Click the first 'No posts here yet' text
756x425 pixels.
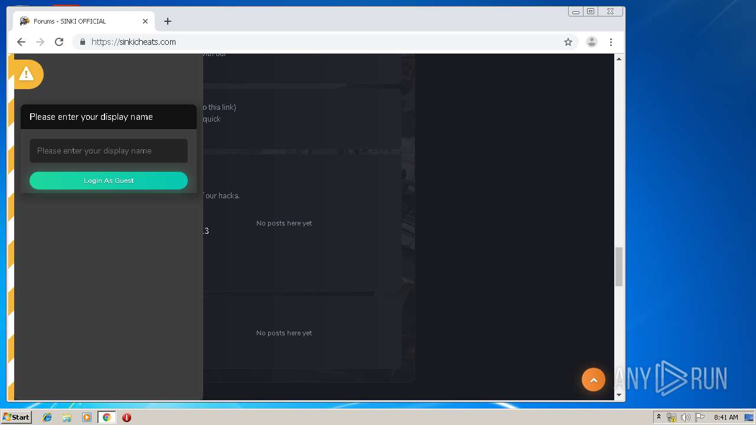[284, 223]
